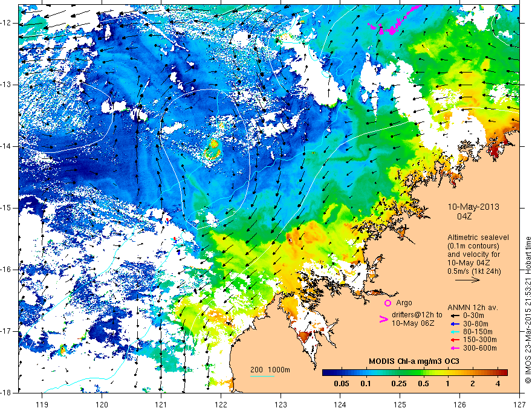Click the magenta drifters arrowhead symbol in legend
Screen dimensions: 532x411
[x=383, y=319]
